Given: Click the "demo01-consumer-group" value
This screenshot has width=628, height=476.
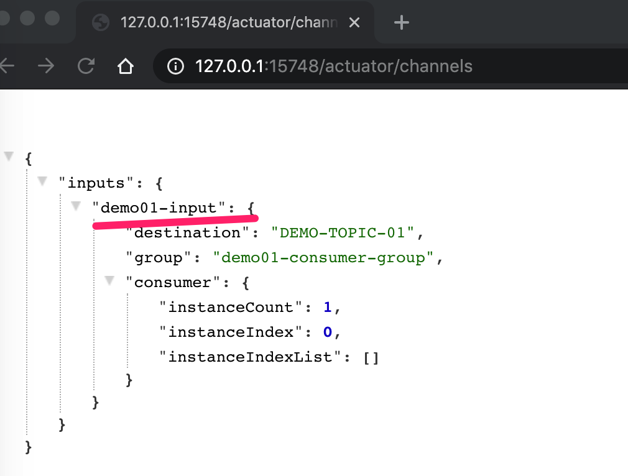Looking at the screenshot, I should (x=323, y=258).
